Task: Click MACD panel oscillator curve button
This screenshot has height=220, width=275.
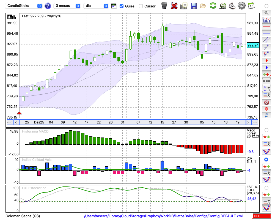Action: point(266,152)
